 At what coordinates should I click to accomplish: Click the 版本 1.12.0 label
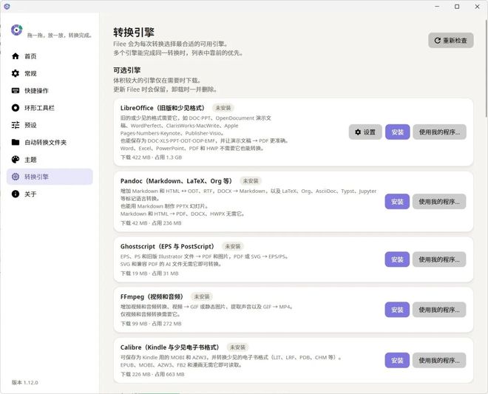tap(25, 382)
